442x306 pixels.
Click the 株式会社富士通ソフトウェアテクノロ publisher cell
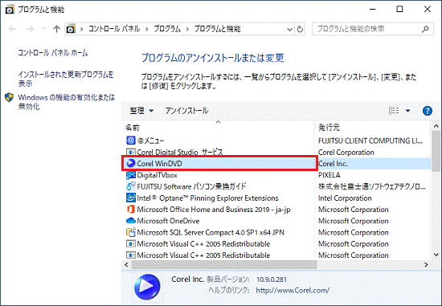(x=372, y=186)
